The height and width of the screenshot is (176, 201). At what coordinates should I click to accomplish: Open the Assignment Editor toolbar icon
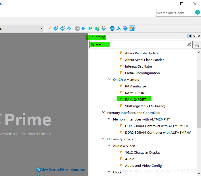pyautogui.click(x=56, y=28)
